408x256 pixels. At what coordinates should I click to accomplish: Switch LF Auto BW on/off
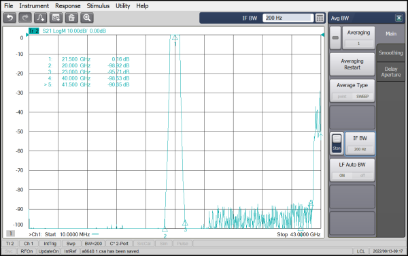tap(352, 170)
